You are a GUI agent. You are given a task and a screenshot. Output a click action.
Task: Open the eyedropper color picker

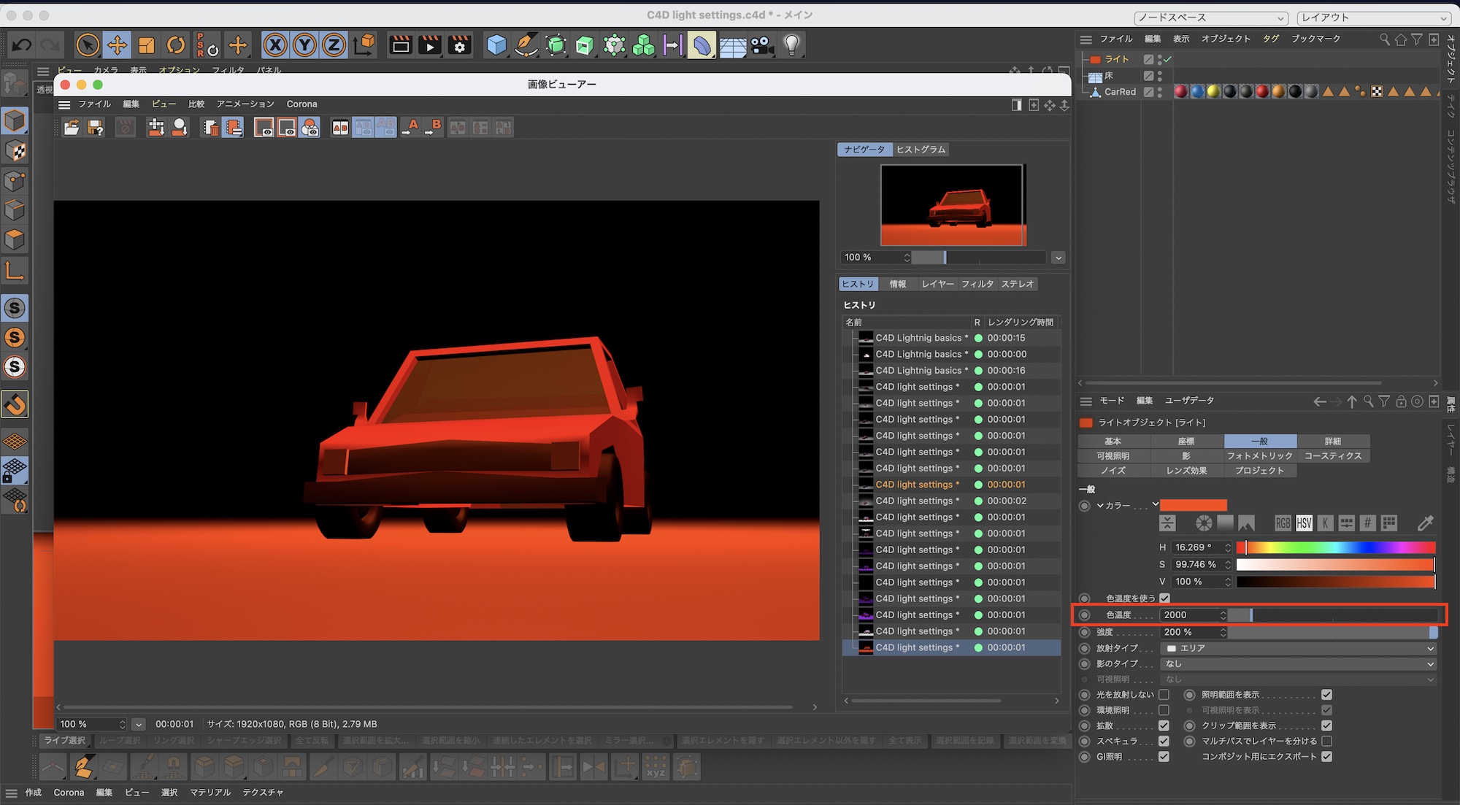pos(1425,523)
